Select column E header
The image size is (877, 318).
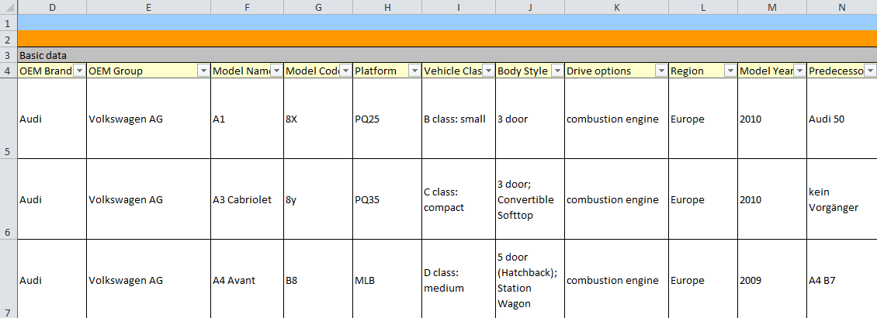coord(149,7)
